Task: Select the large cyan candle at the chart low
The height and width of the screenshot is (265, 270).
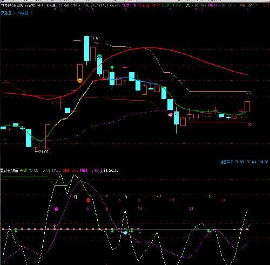Action: pyautogui.click(x=29, y=138)
